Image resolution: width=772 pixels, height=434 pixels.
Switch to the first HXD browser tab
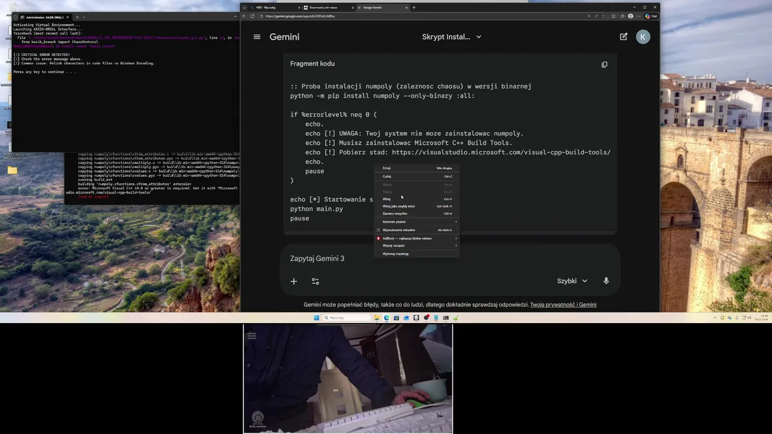tap(275, 7)
